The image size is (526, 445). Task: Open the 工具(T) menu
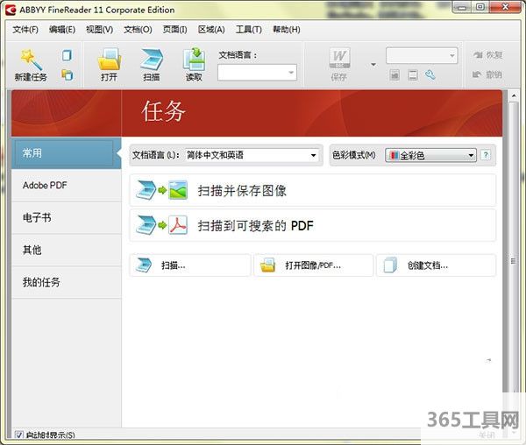coord(249,30)
